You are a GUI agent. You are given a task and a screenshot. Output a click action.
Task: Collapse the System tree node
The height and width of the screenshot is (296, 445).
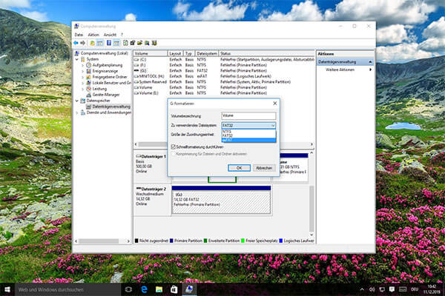tap(77, 59)
